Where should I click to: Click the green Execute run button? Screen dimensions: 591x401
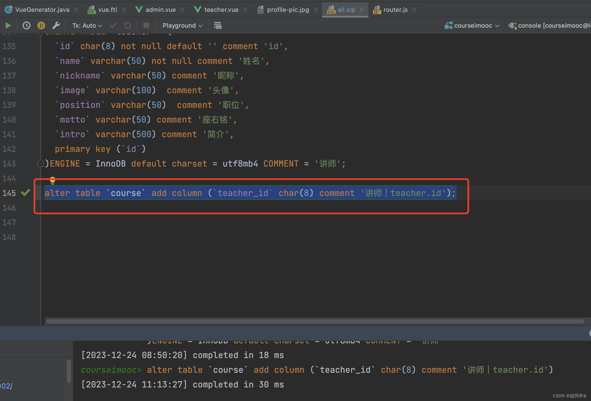click(x=8, y=26)
